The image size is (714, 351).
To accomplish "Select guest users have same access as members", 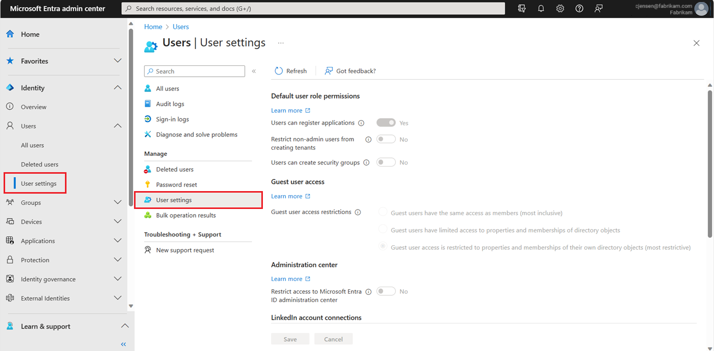I will click(x=382, y=212).
